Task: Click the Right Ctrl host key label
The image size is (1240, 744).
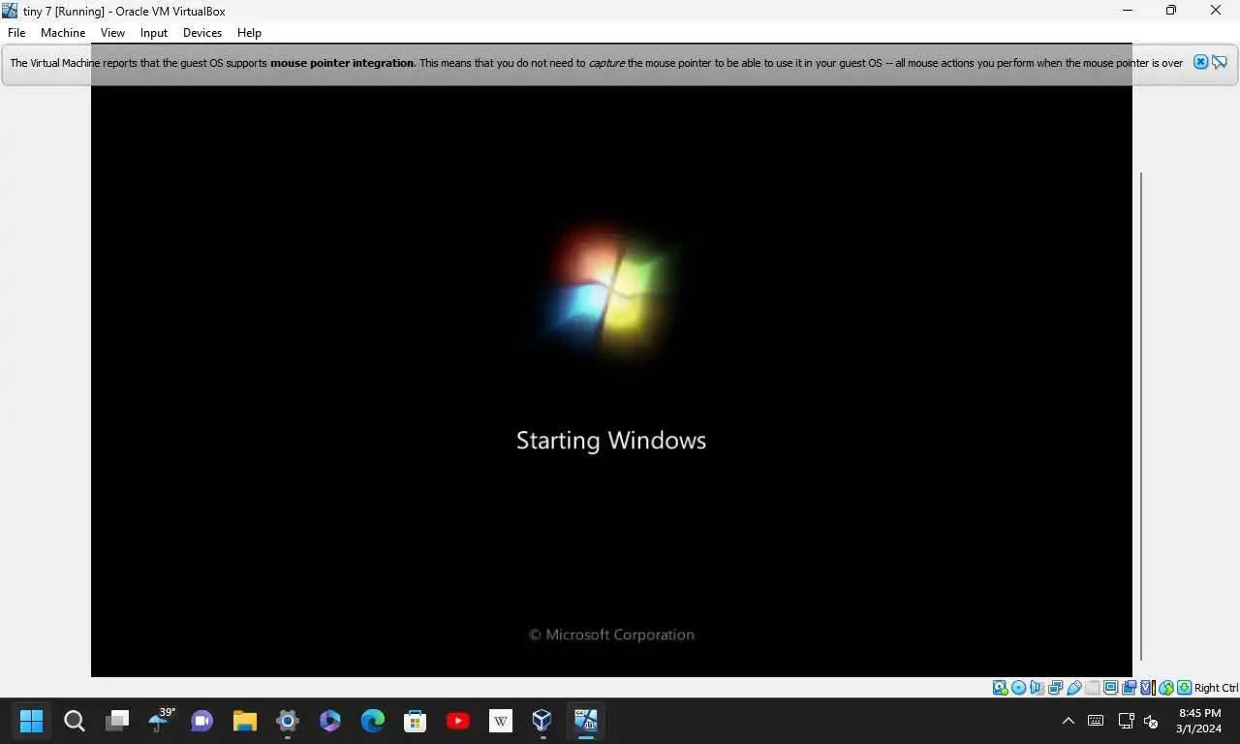Action: 1216,688
